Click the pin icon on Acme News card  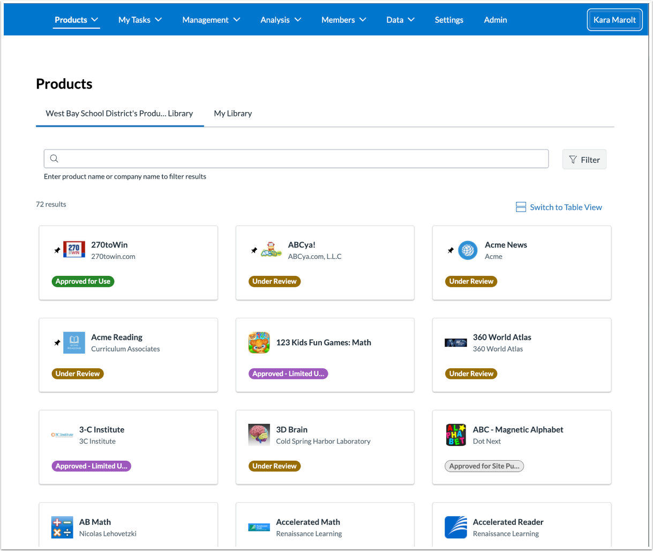[451, 250]
